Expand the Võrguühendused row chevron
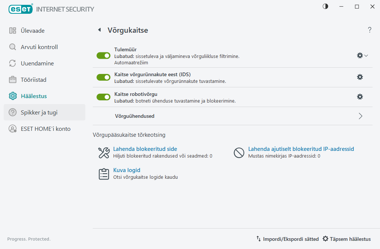The image size is (380, 249). pyautogui.click(x=361, y=116)
